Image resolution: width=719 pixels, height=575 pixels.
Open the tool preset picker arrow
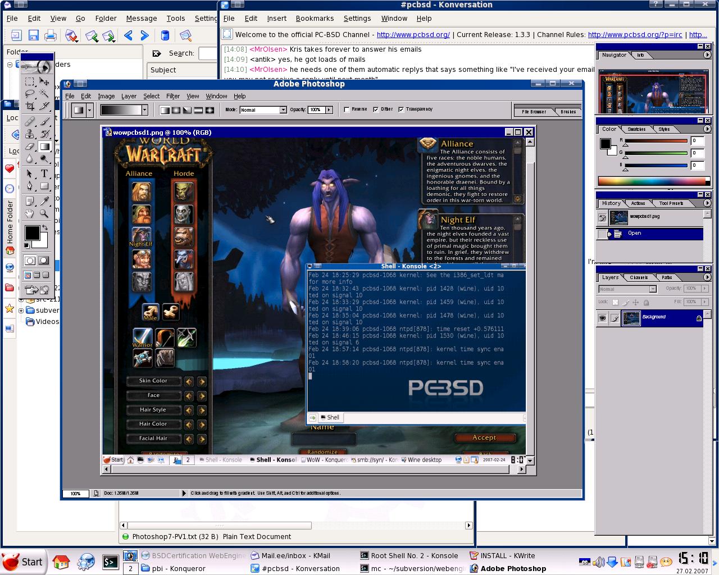(x=89, y=110)
